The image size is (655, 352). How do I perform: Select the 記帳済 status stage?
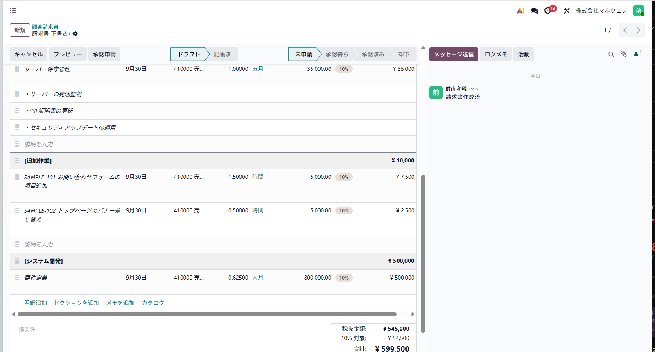tap(222, 54)
